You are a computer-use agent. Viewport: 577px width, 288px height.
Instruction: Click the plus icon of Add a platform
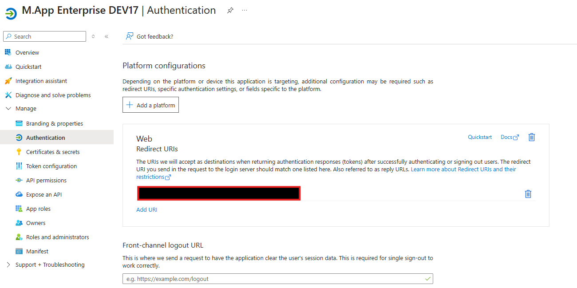click(130, 105)
